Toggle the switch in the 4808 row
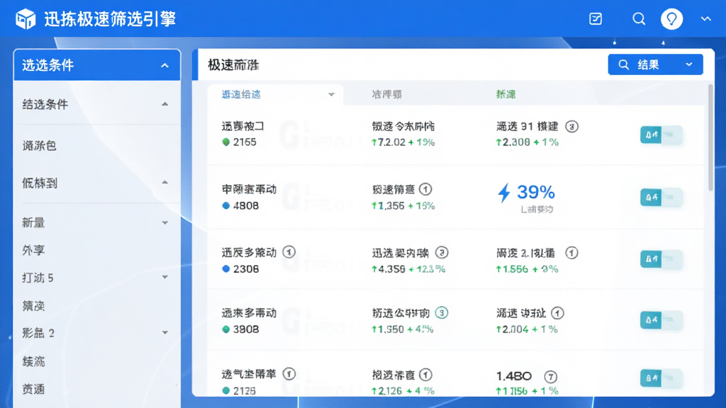The width and height of the screenshot is (726, 408). (661, 198)
